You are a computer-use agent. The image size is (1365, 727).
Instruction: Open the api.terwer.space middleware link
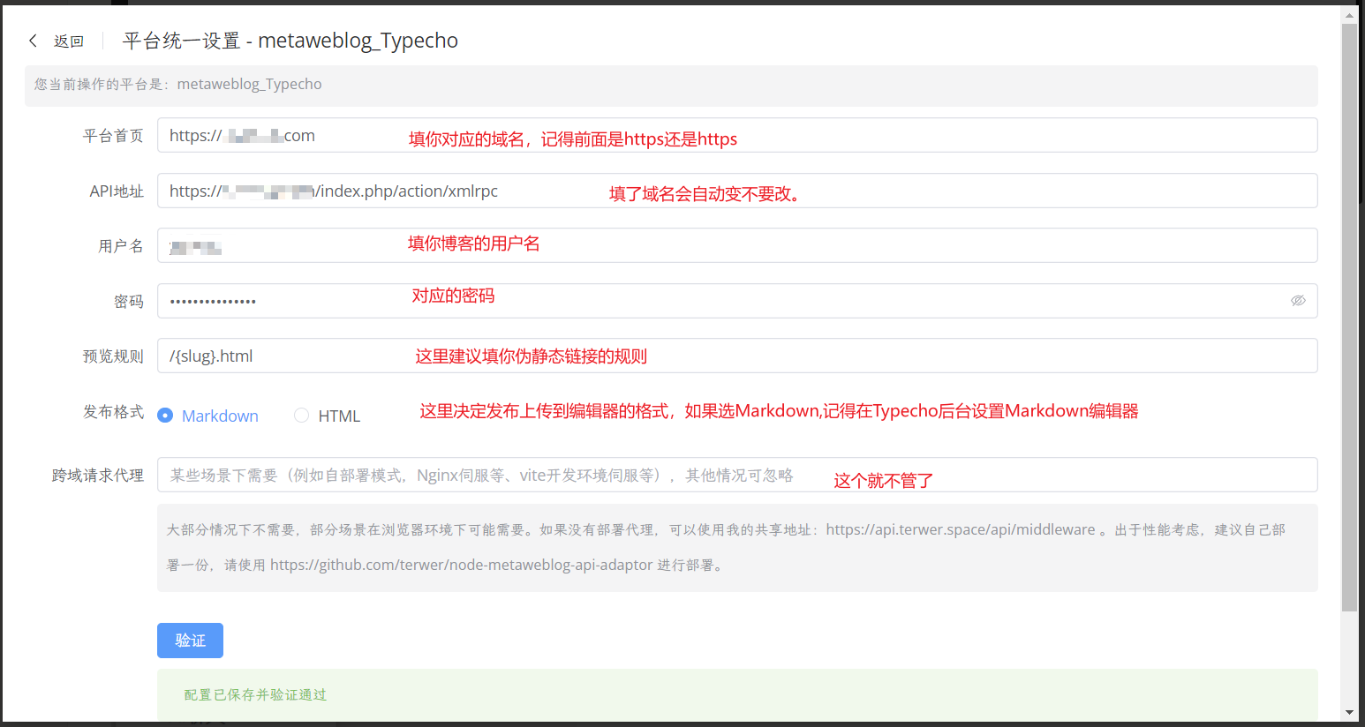point(961,529)
